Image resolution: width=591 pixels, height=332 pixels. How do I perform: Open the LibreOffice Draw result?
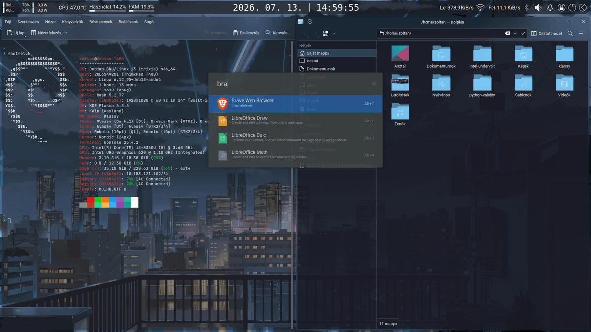coord(295,121)
